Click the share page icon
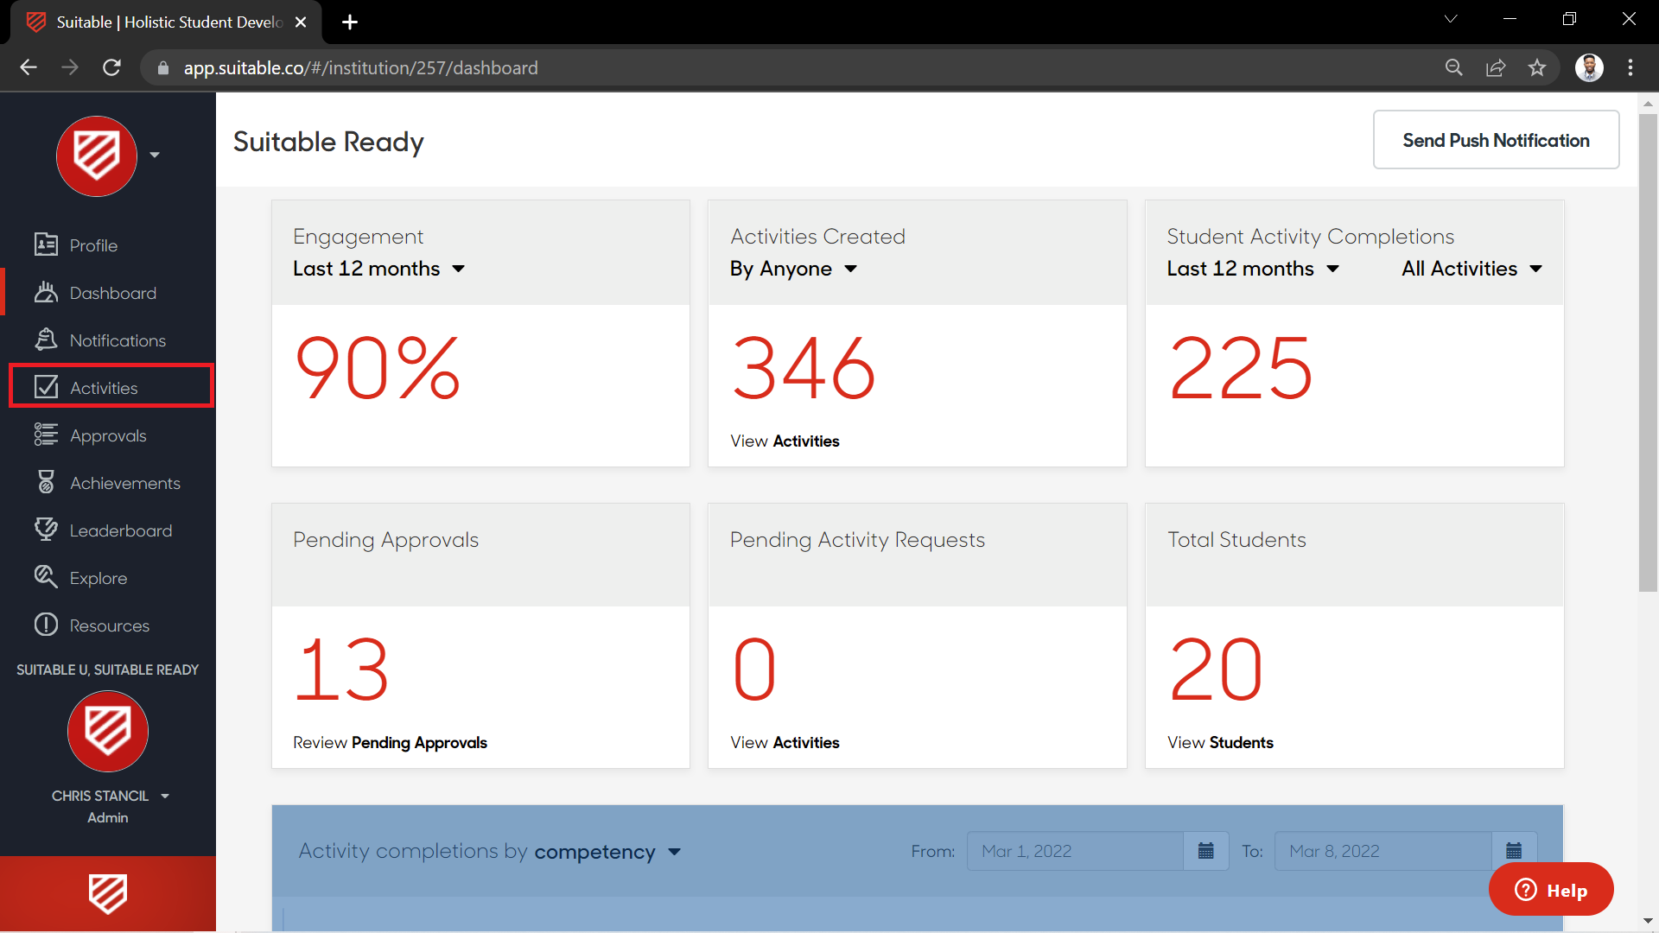Screen dimensions: 1659x933 (x=1496, y=67)
